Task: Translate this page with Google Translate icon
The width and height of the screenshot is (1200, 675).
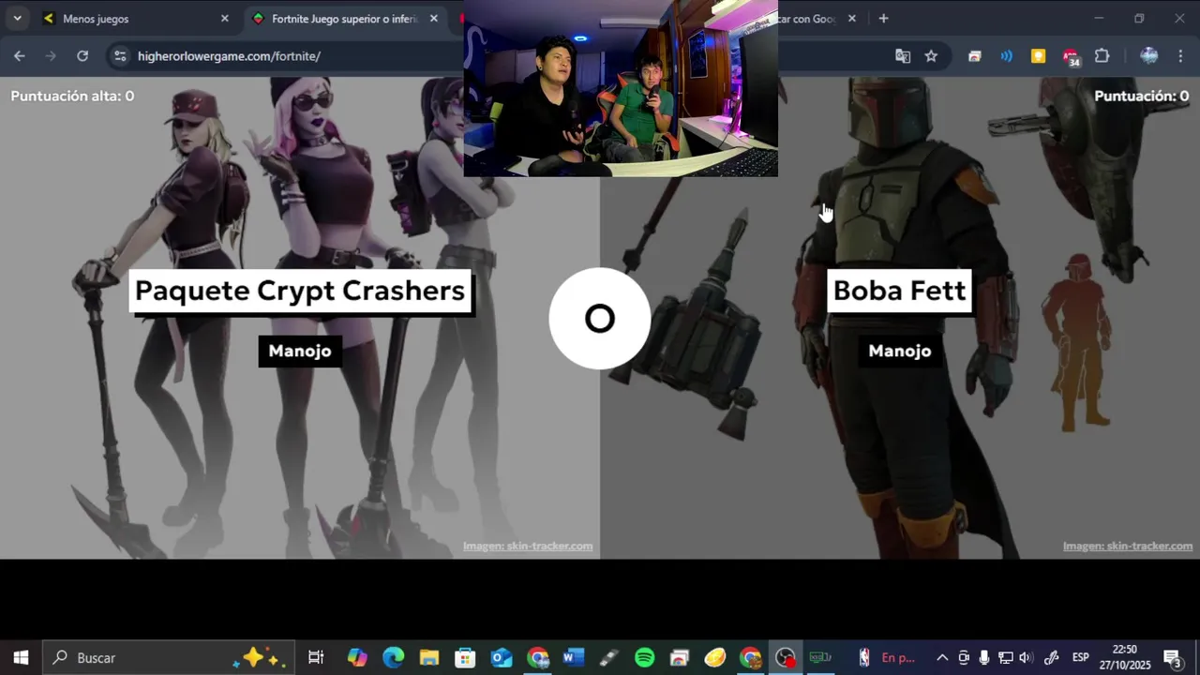Action: point(903,56)
